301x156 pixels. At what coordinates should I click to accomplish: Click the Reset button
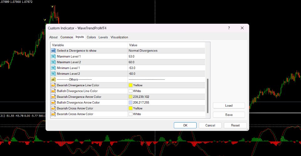[x=235, y=125]
